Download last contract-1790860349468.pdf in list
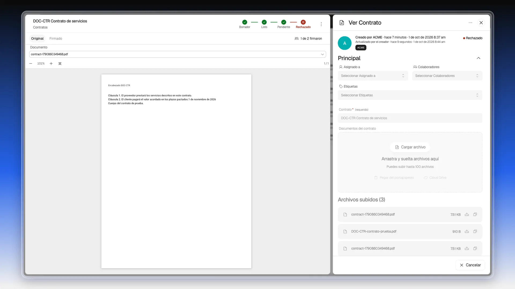The height and width of the screenshot is (289, 515). click(467, 248)
